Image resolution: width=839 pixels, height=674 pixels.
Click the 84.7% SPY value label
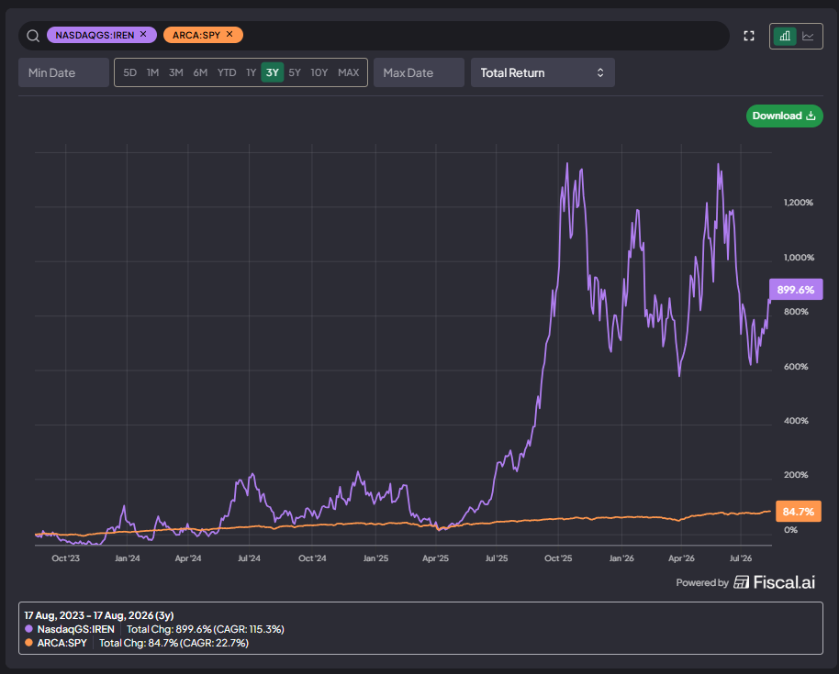pyautogui.click(x=798, y=512)
